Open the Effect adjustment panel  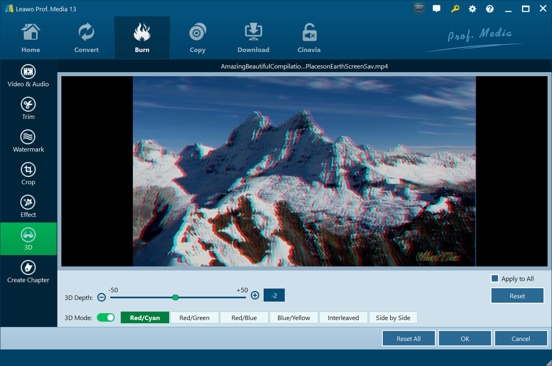click(x=28, y=206)
